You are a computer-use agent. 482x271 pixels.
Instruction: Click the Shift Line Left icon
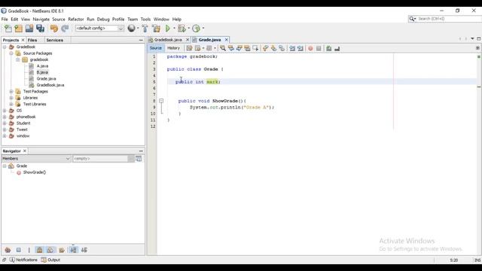point(292,48)
